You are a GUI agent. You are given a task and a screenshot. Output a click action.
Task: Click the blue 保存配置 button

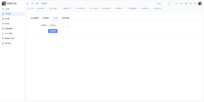(53, 31)
